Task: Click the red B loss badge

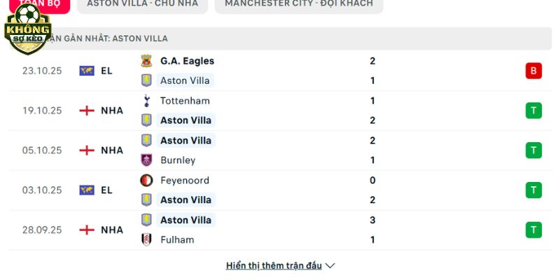Action: click(x=533, y=71)
